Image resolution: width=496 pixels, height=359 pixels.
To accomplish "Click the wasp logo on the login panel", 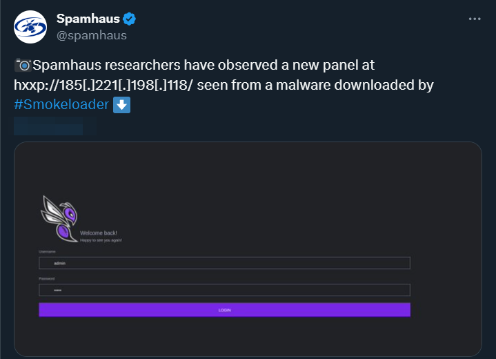I will point(60,218).
